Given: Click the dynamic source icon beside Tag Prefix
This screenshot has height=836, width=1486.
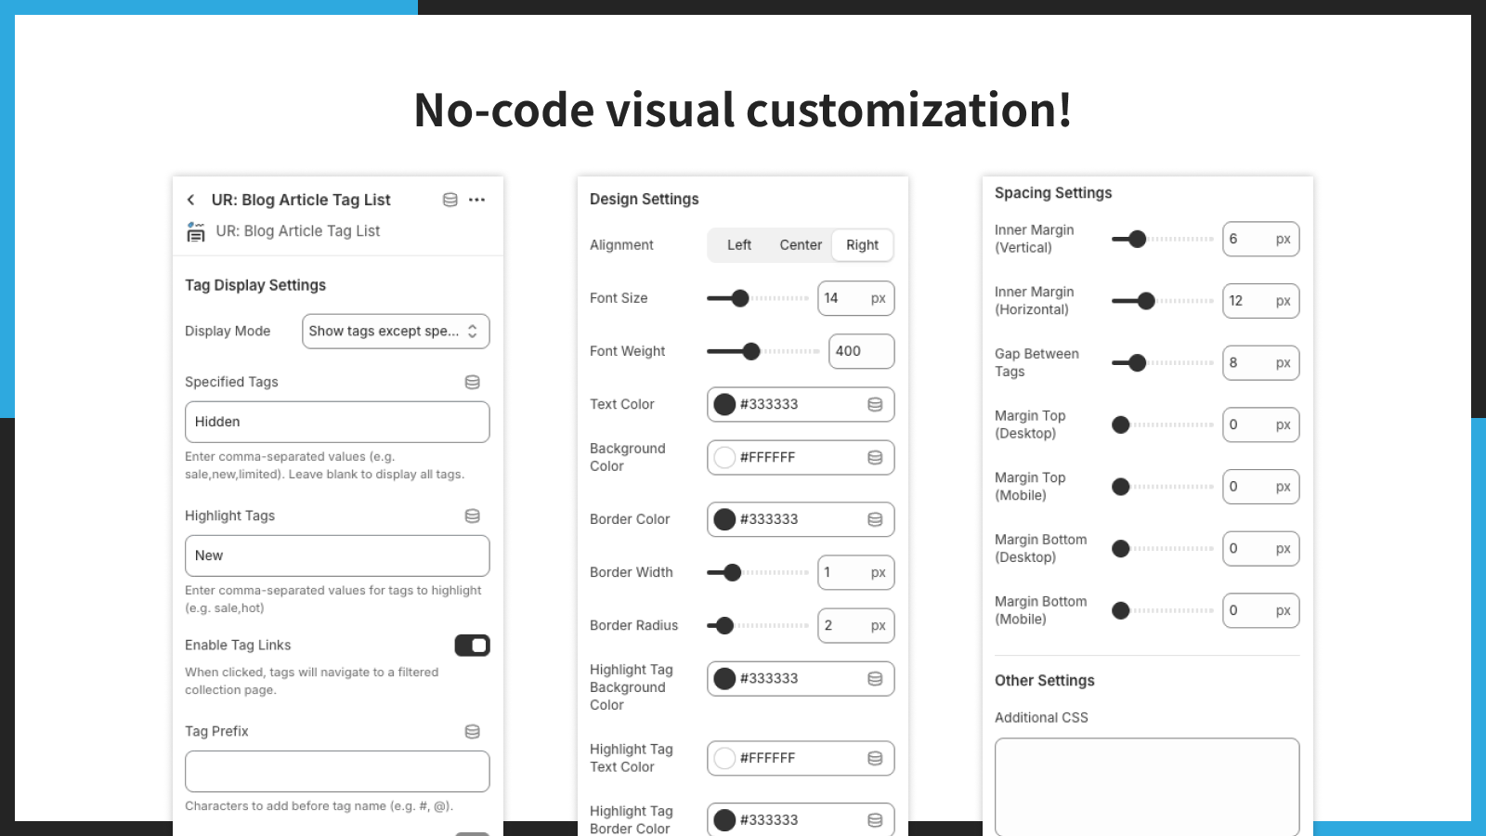Looking at the screenshot, I should [473, 731].
